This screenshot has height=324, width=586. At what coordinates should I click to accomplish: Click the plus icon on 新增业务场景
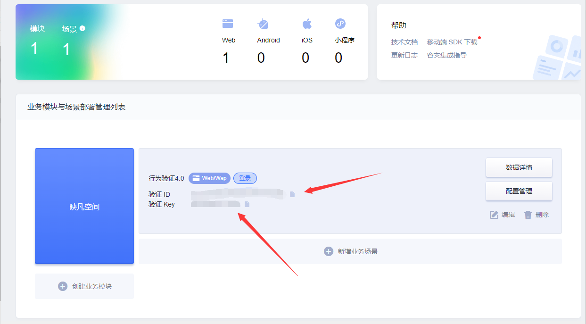click(329, 251)
